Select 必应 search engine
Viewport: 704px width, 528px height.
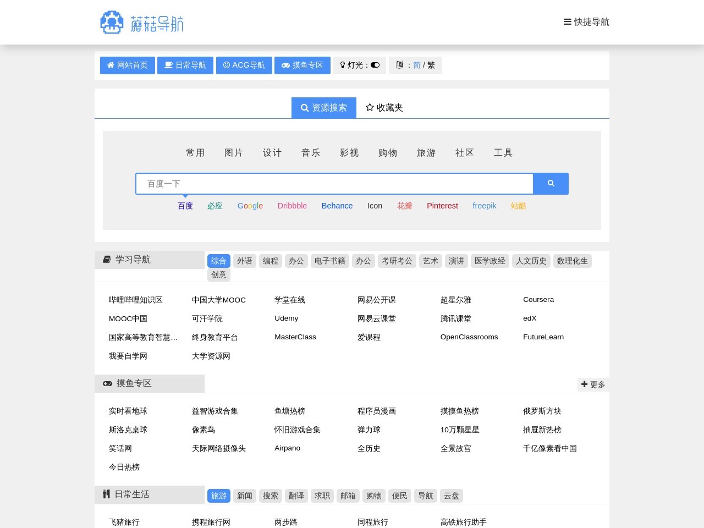click(215, 206)
